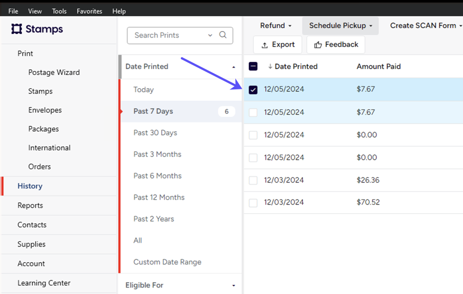Screen dimensions: 463x294
Task: Click the Stamps logo icon
Action: tap(17, 29)
